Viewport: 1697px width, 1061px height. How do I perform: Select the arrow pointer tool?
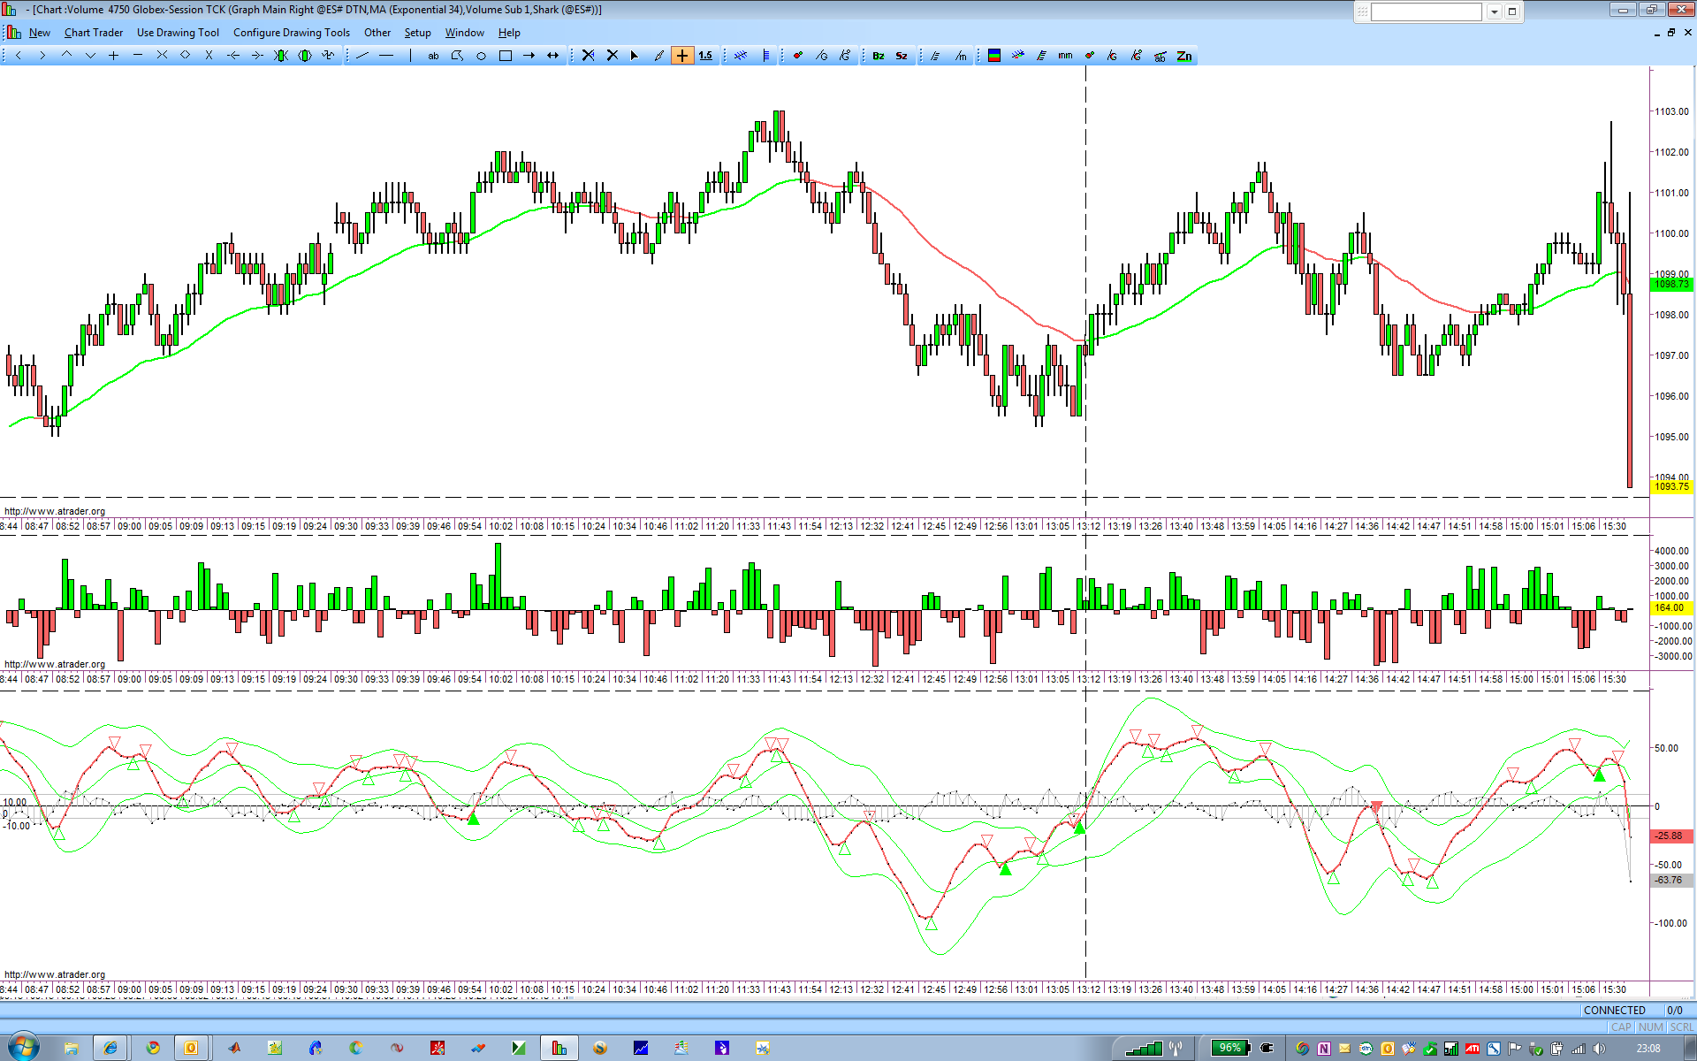[x=635, y=56]
